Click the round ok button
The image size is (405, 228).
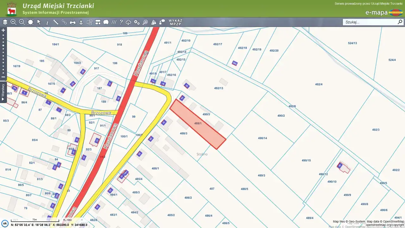coord(5,224)
